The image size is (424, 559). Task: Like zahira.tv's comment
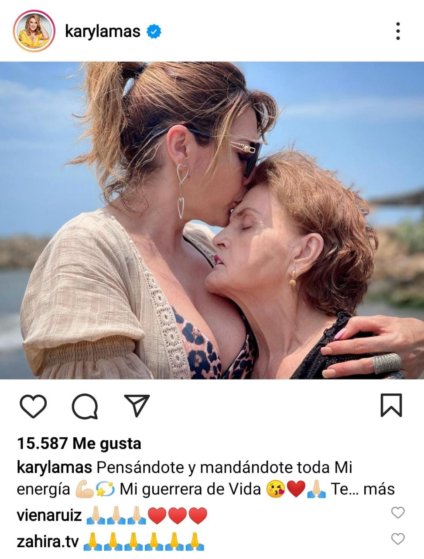[x=397, y=539]
